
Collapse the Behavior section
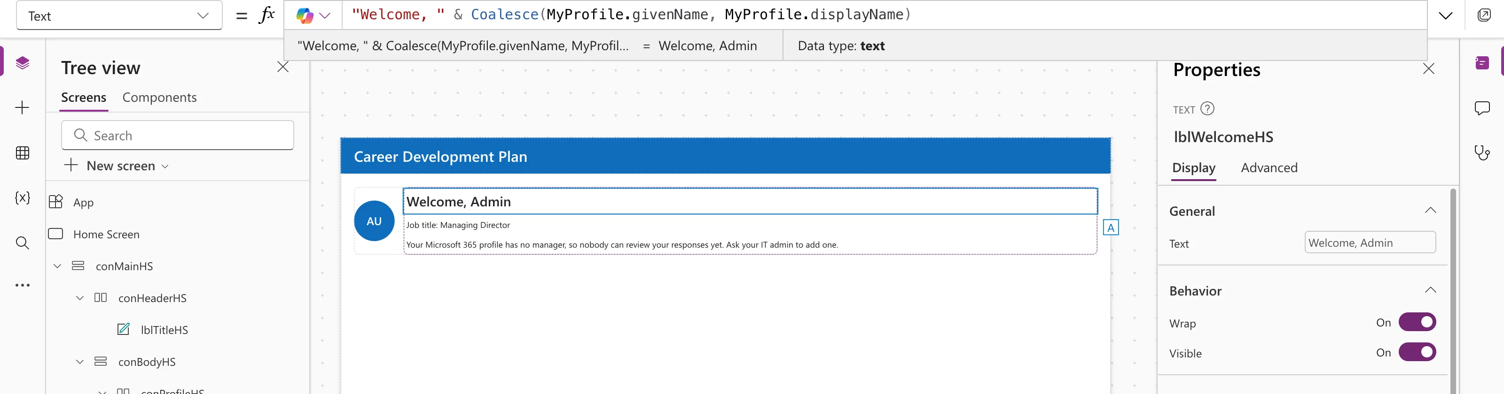1430,290
